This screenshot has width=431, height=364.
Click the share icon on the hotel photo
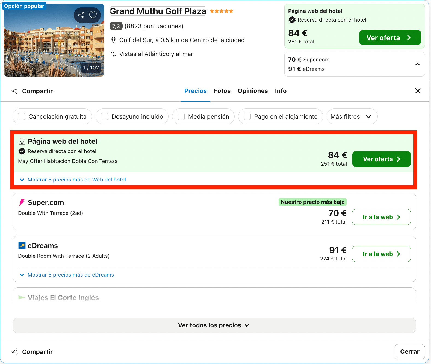point(81,15)
